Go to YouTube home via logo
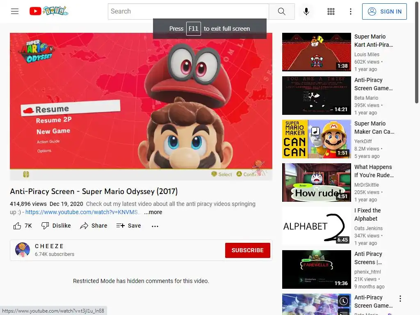Image resolution: width=420 pixels, height=315 pixels. (49, 11)
